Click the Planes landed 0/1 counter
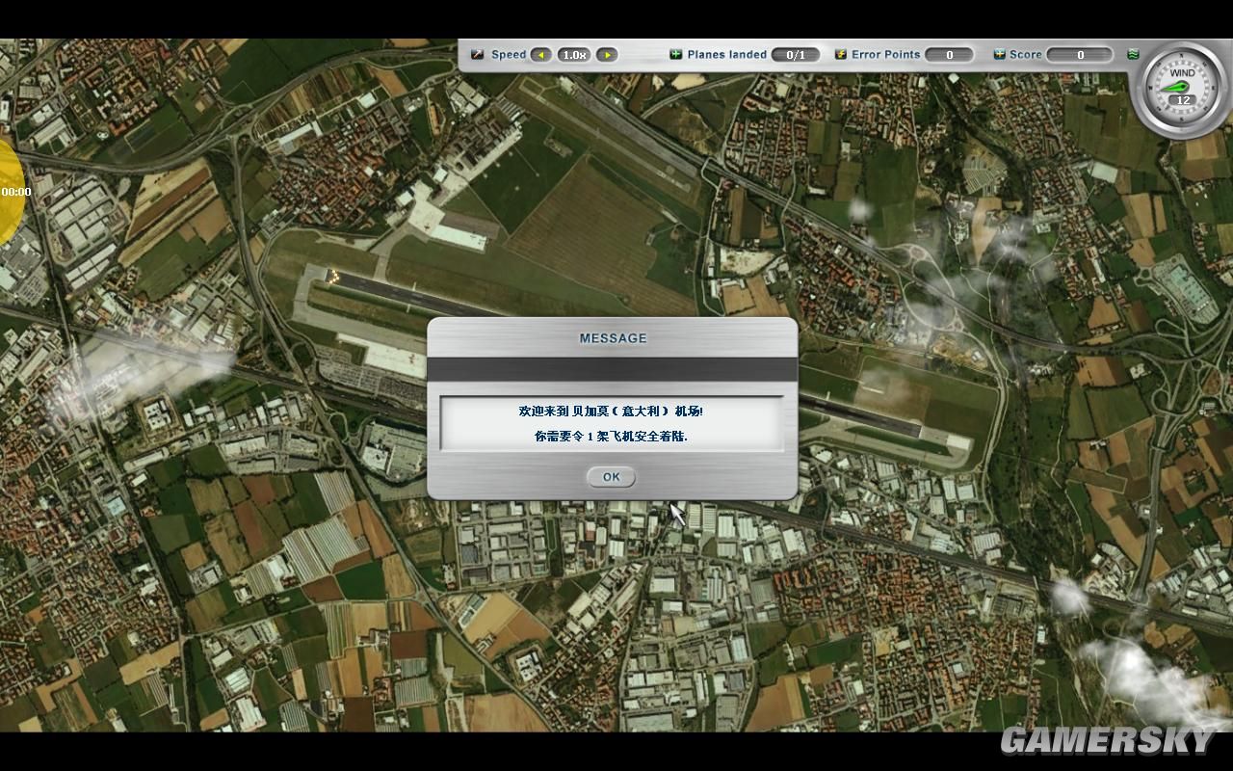This screenshot has height=771, width=1233. 796,55
